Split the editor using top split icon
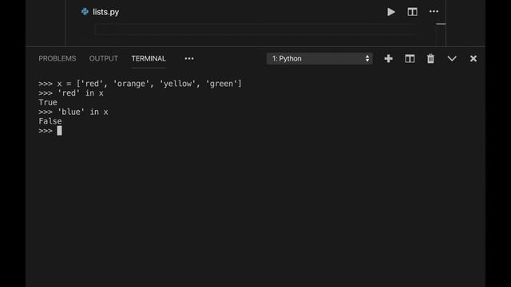 click(412, 12)
